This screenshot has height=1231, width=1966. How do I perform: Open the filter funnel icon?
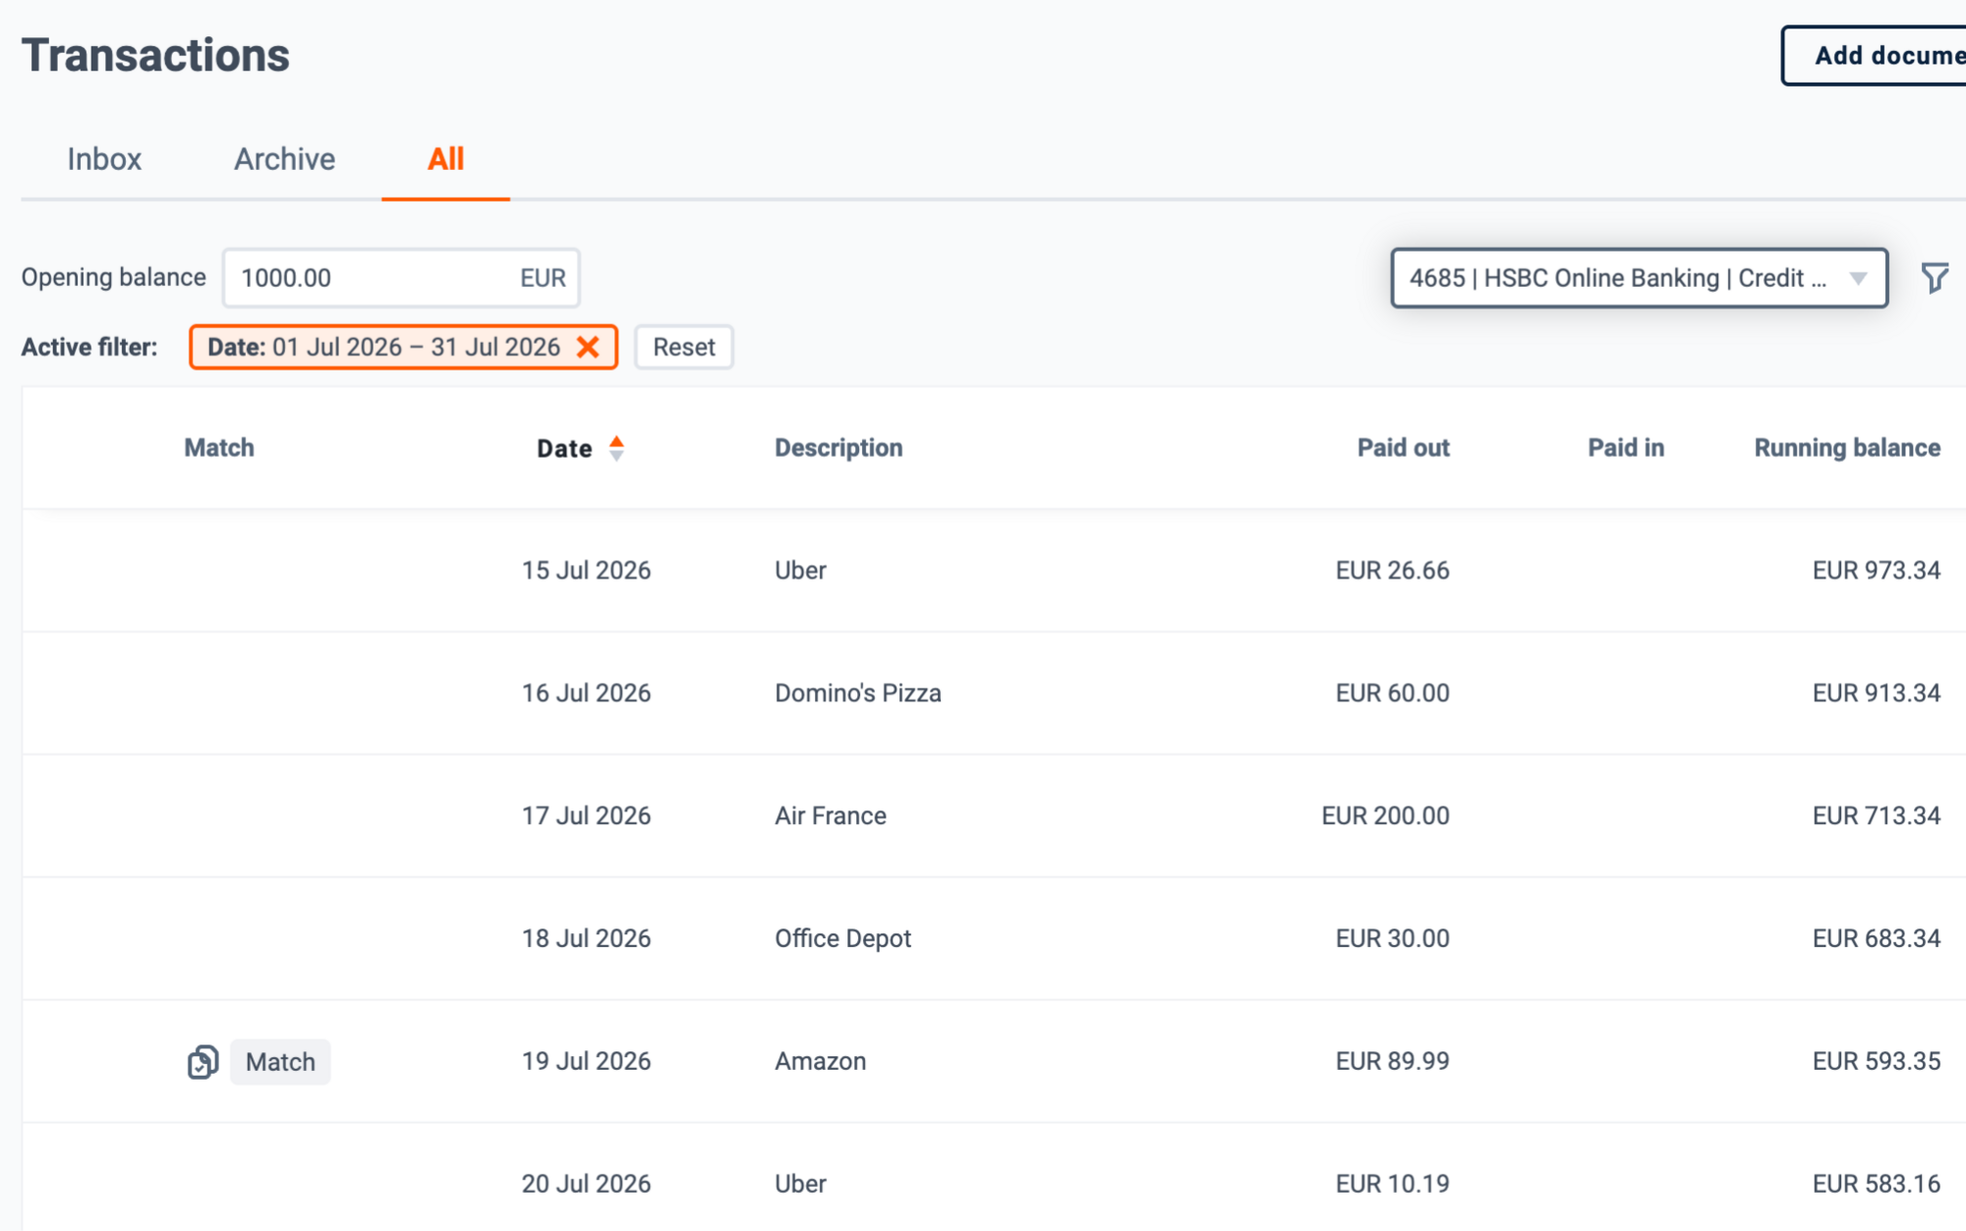point(1935,278)
